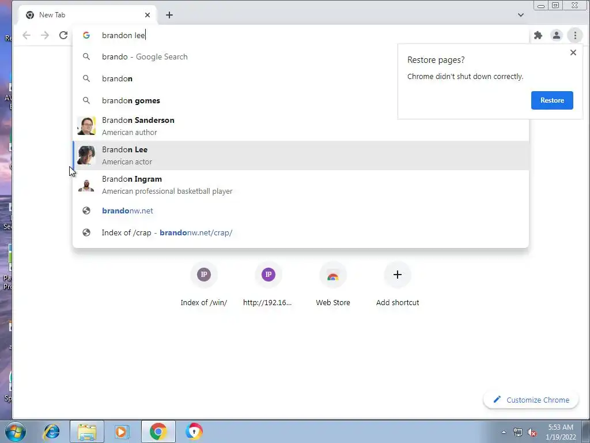Open Windows Media Player from the taskbar
590x443 pixels.
(x=122, y=431)
